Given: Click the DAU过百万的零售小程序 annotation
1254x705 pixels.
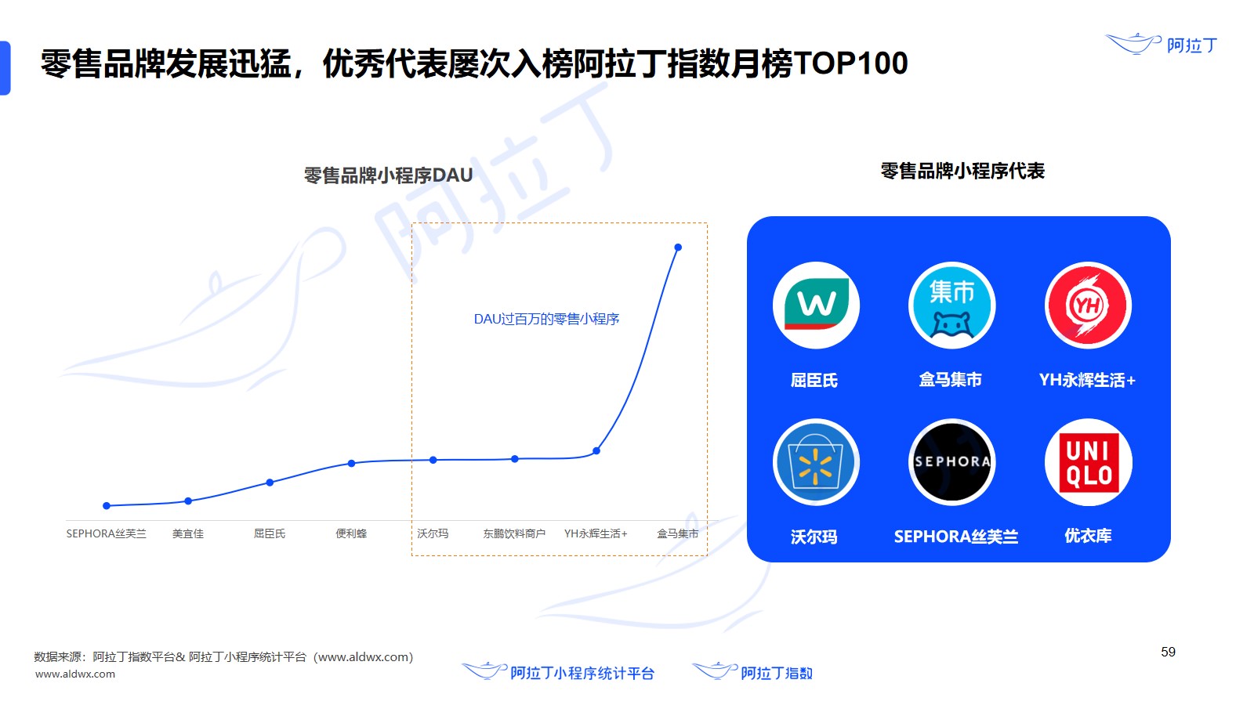Looking at the screenshot, I should pos(546,319).
